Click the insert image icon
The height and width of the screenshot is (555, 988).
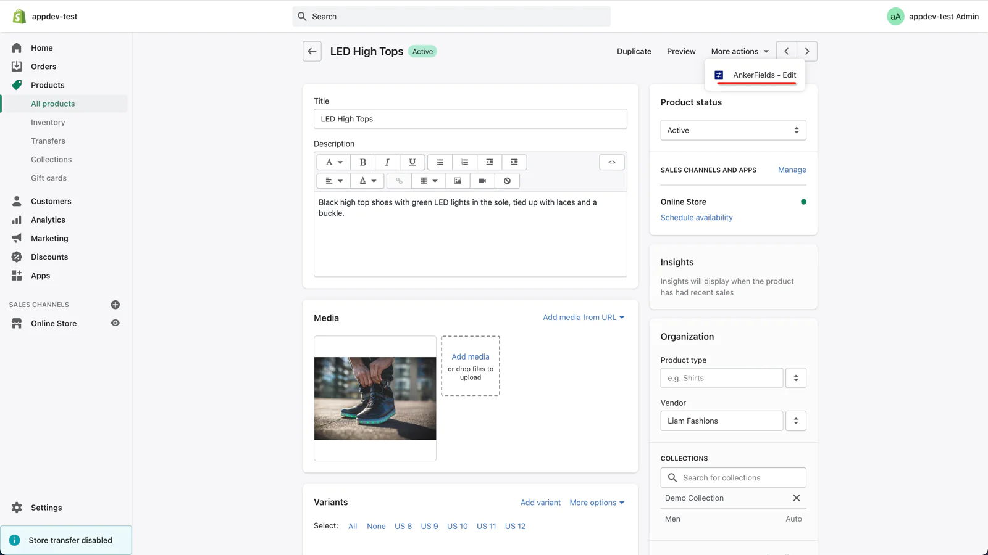pos(458,181)
